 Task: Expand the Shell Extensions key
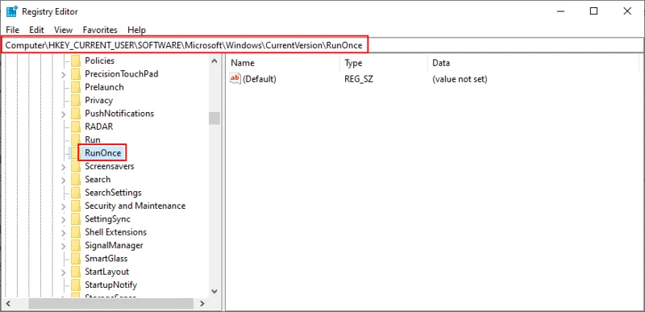64,233
